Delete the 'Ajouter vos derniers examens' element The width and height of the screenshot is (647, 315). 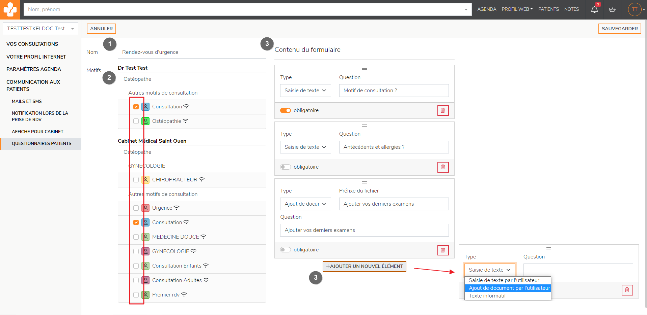click(x=443, y=250)
